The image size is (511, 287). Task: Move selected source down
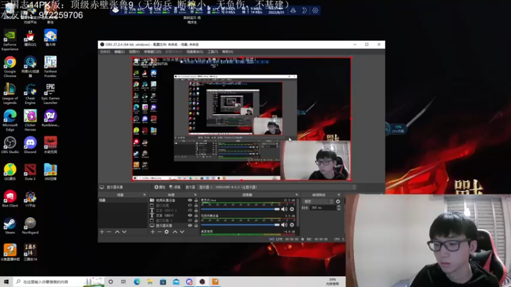pyautogui.click(x=182, y=232)
